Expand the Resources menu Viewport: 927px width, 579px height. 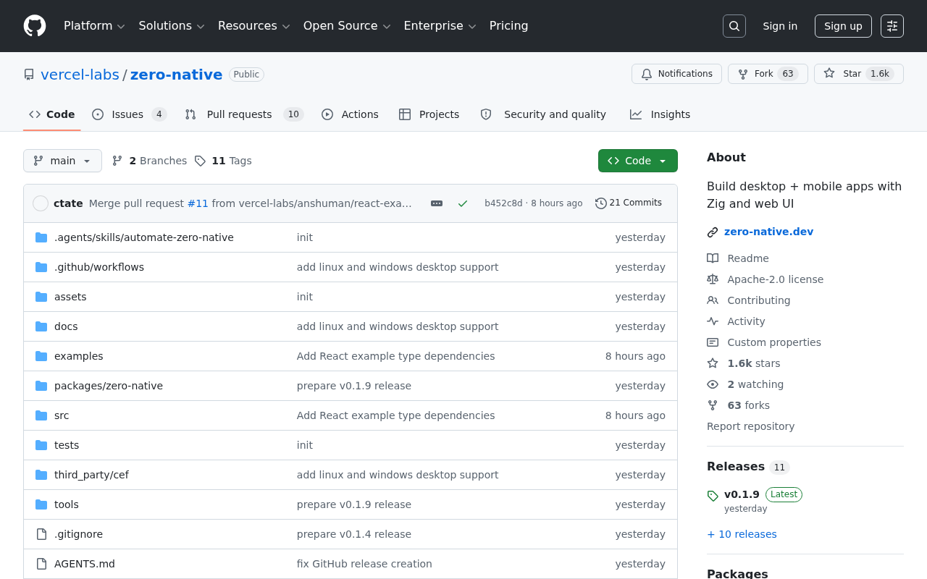coord(253,26)
